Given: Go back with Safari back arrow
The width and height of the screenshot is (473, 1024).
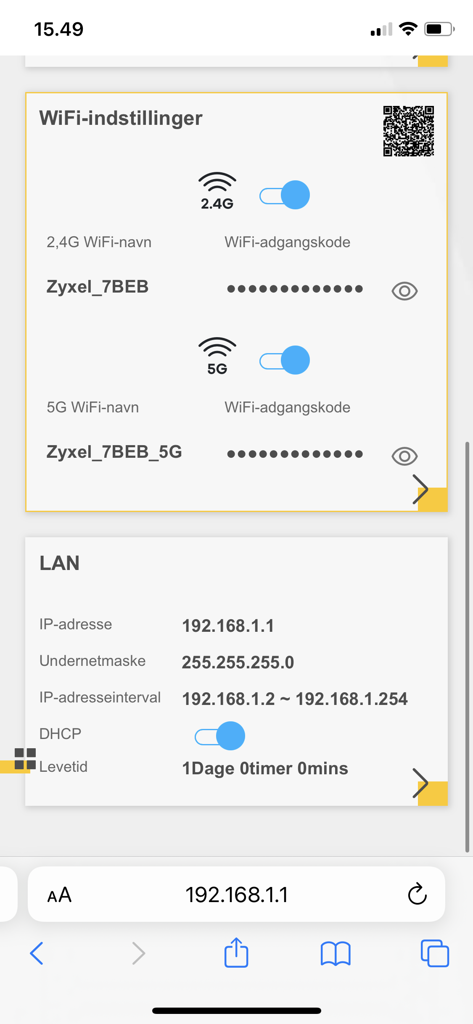Looking at the screenshot, I should 37,953.
